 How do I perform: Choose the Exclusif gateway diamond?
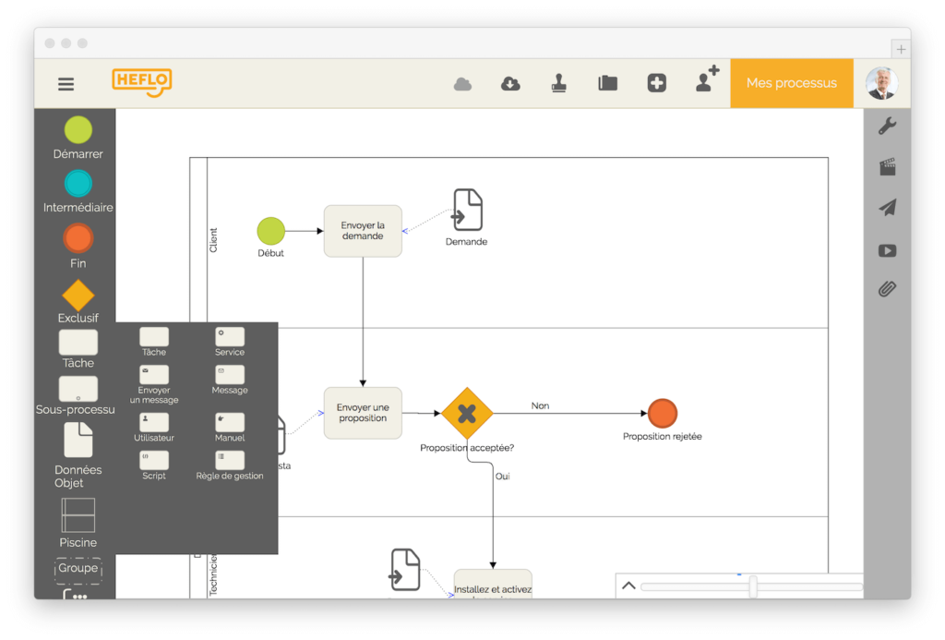[78, 296]
